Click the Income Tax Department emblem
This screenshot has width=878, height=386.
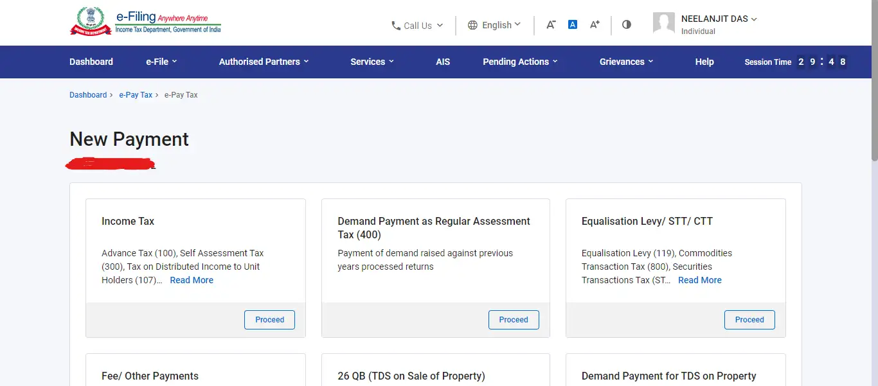(91, 21)
